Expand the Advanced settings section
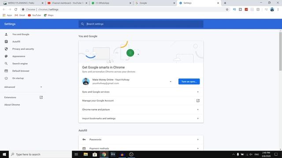282x158 pixels. 23,87
